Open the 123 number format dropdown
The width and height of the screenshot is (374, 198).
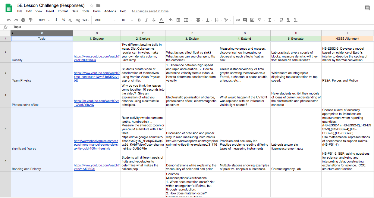[86, 20]
